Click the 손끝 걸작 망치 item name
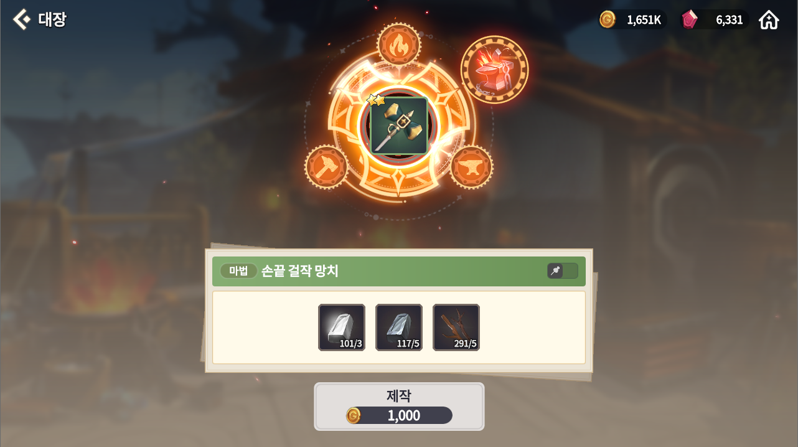Screen dimensions: 798x447 click(x=300, y=271)
